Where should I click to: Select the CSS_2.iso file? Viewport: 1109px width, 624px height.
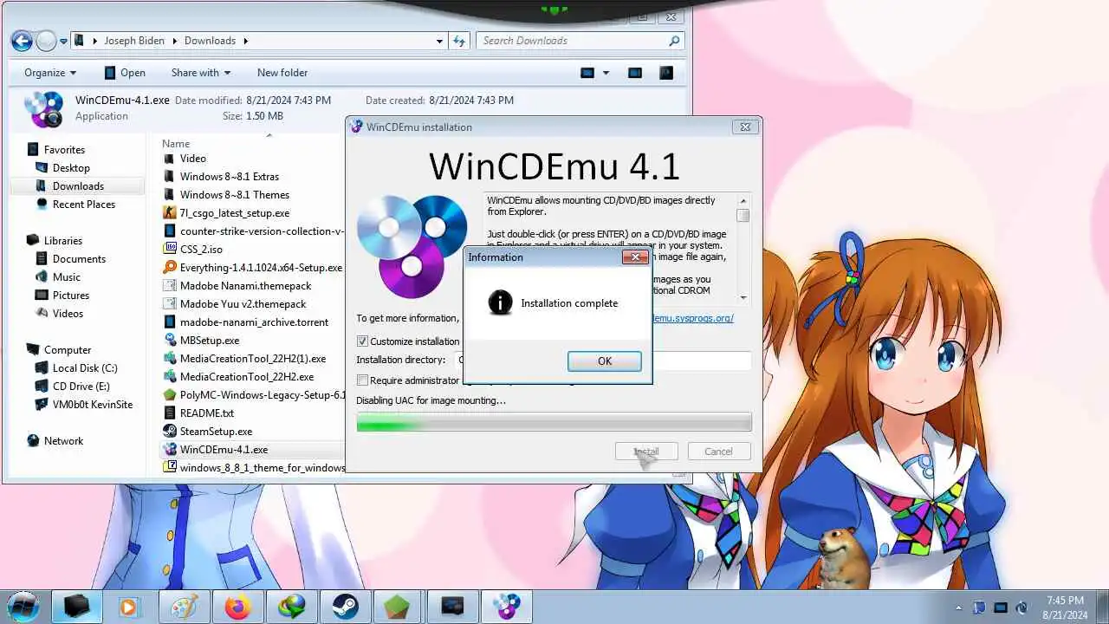click(201, 249)
